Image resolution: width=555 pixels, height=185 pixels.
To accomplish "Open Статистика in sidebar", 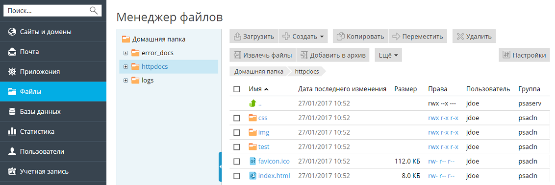I will click(53, 132).
